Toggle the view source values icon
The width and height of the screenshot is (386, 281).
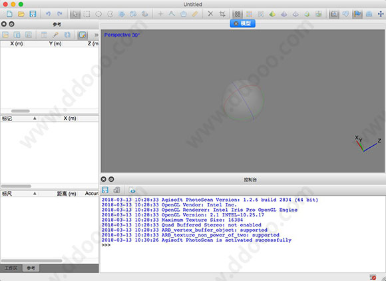coord(83,35)
